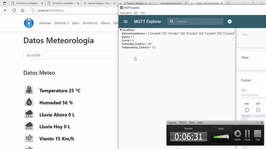Image resolution: width=266 pixels, height=149 pixels.
Task: Open the Dormitorio nav link
Action: pos(90,23)
